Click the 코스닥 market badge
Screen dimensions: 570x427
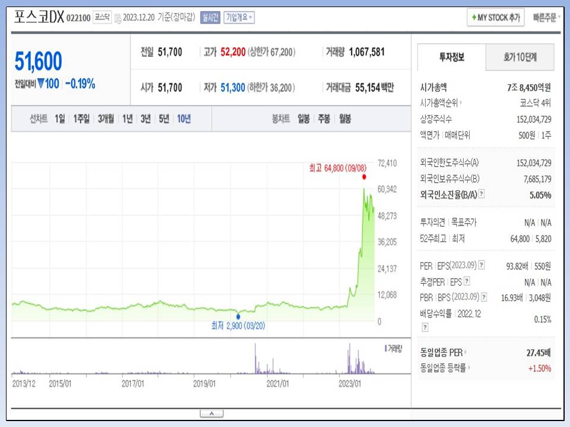102,17
